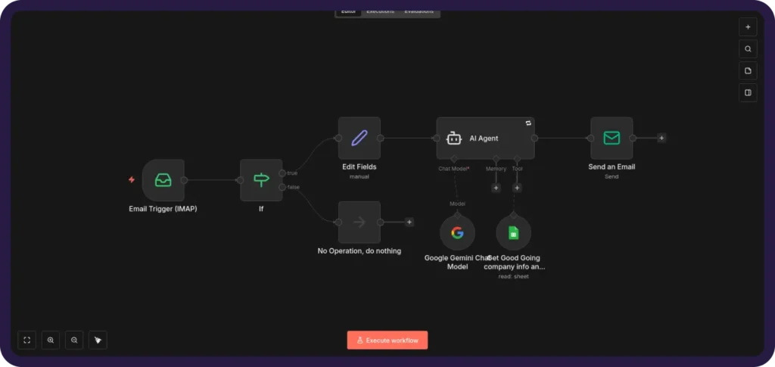Open the Send an Email node
The image size is (775, 367).
tap(612, 138)
